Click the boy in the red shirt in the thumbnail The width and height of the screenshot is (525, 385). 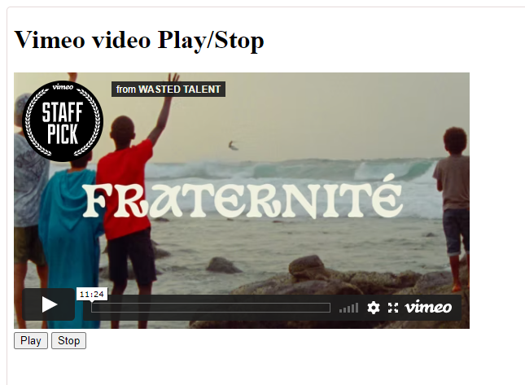tap(129, 187)
